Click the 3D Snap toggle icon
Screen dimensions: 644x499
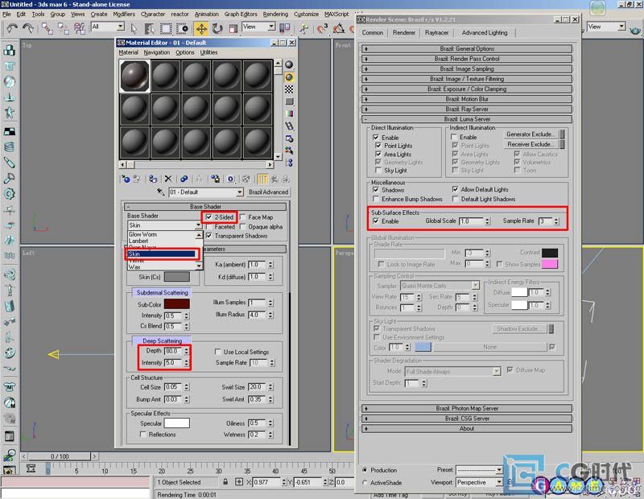coord(323,28)
